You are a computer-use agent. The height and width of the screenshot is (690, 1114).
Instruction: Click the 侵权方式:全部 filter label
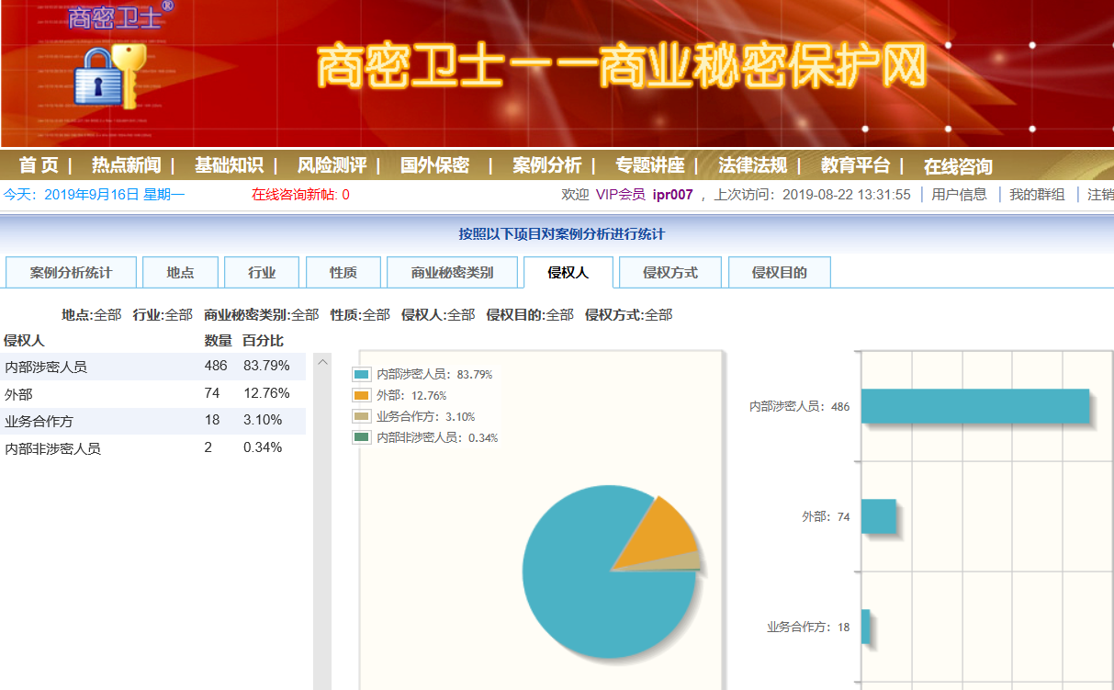[x=629, y=315]
